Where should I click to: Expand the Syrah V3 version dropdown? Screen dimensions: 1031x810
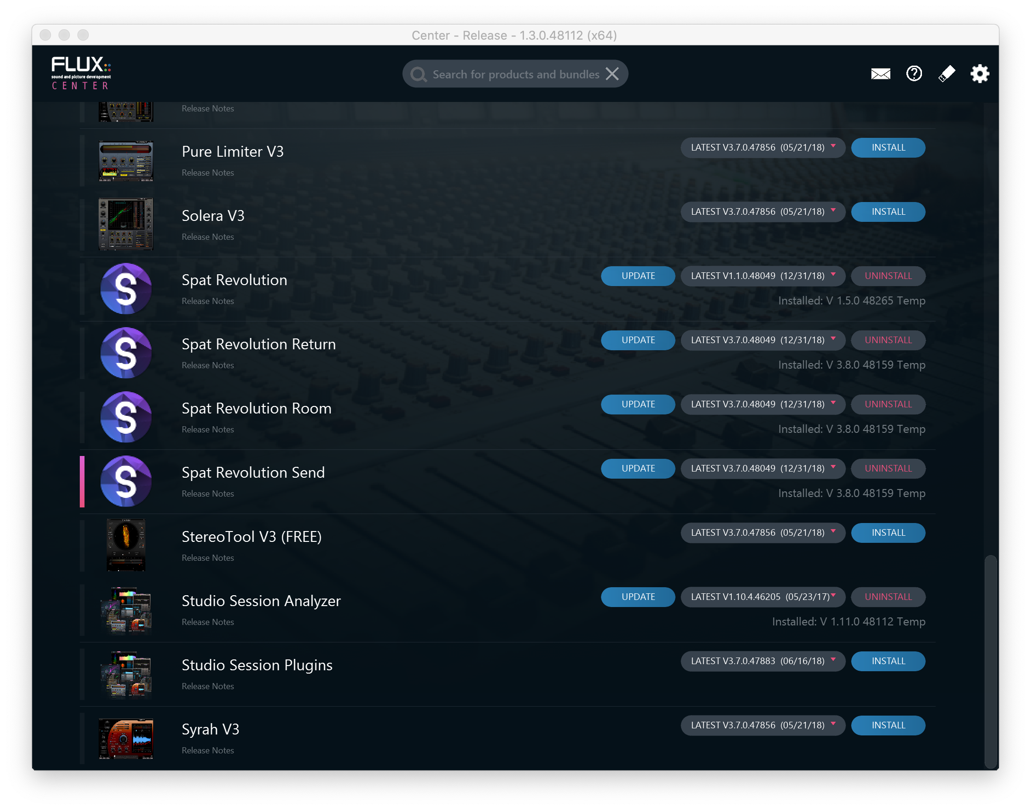[x=762, y=726]
